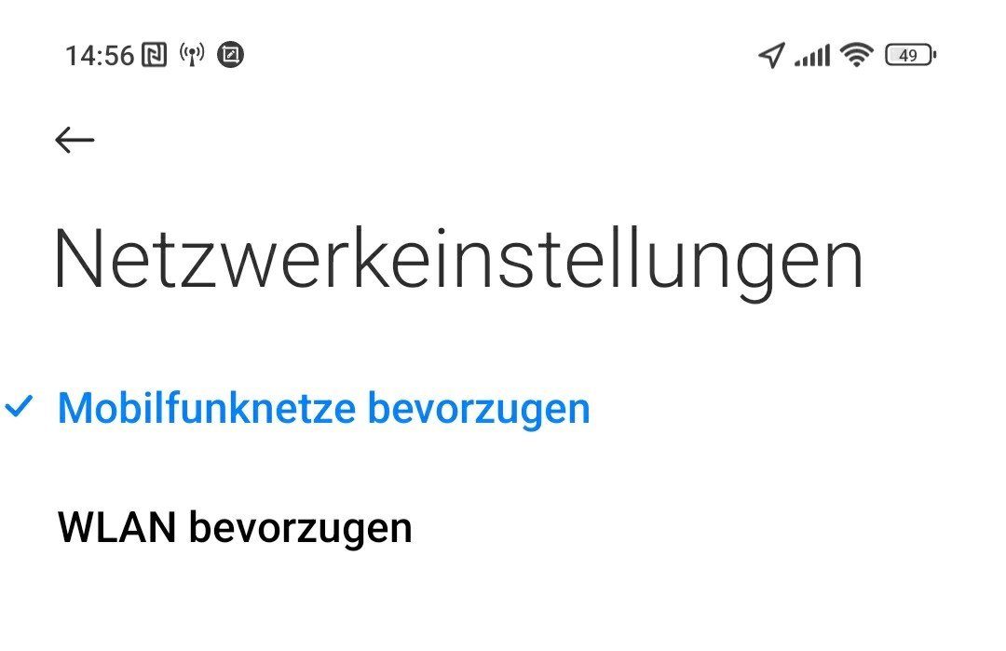Tap the word Mobilfunknetze in first option

coord(207,408)
